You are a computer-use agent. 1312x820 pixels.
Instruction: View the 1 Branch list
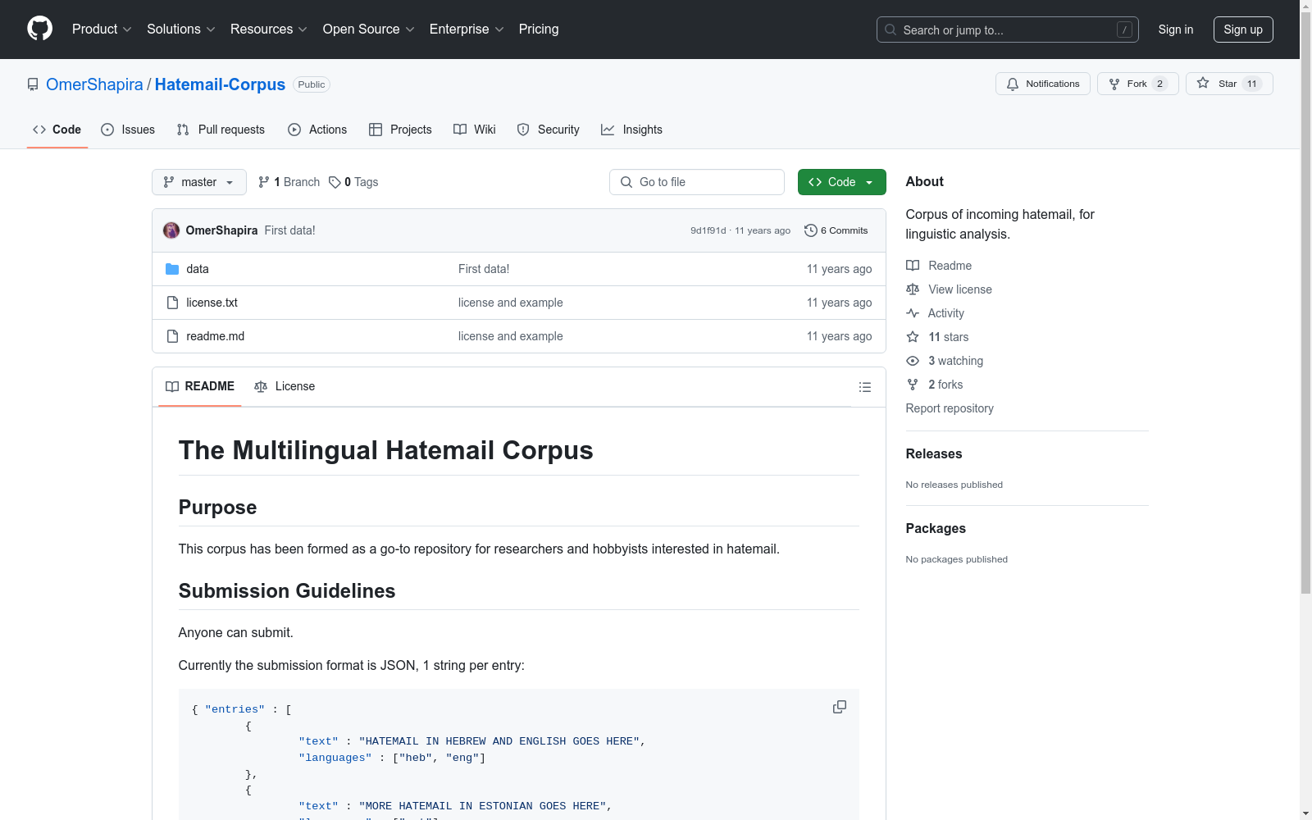coord(289,182)
